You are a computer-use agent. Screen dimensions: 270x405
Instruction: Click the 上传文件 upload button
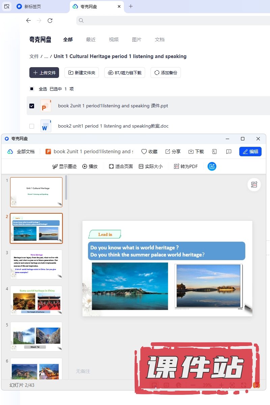click(44, 73)
